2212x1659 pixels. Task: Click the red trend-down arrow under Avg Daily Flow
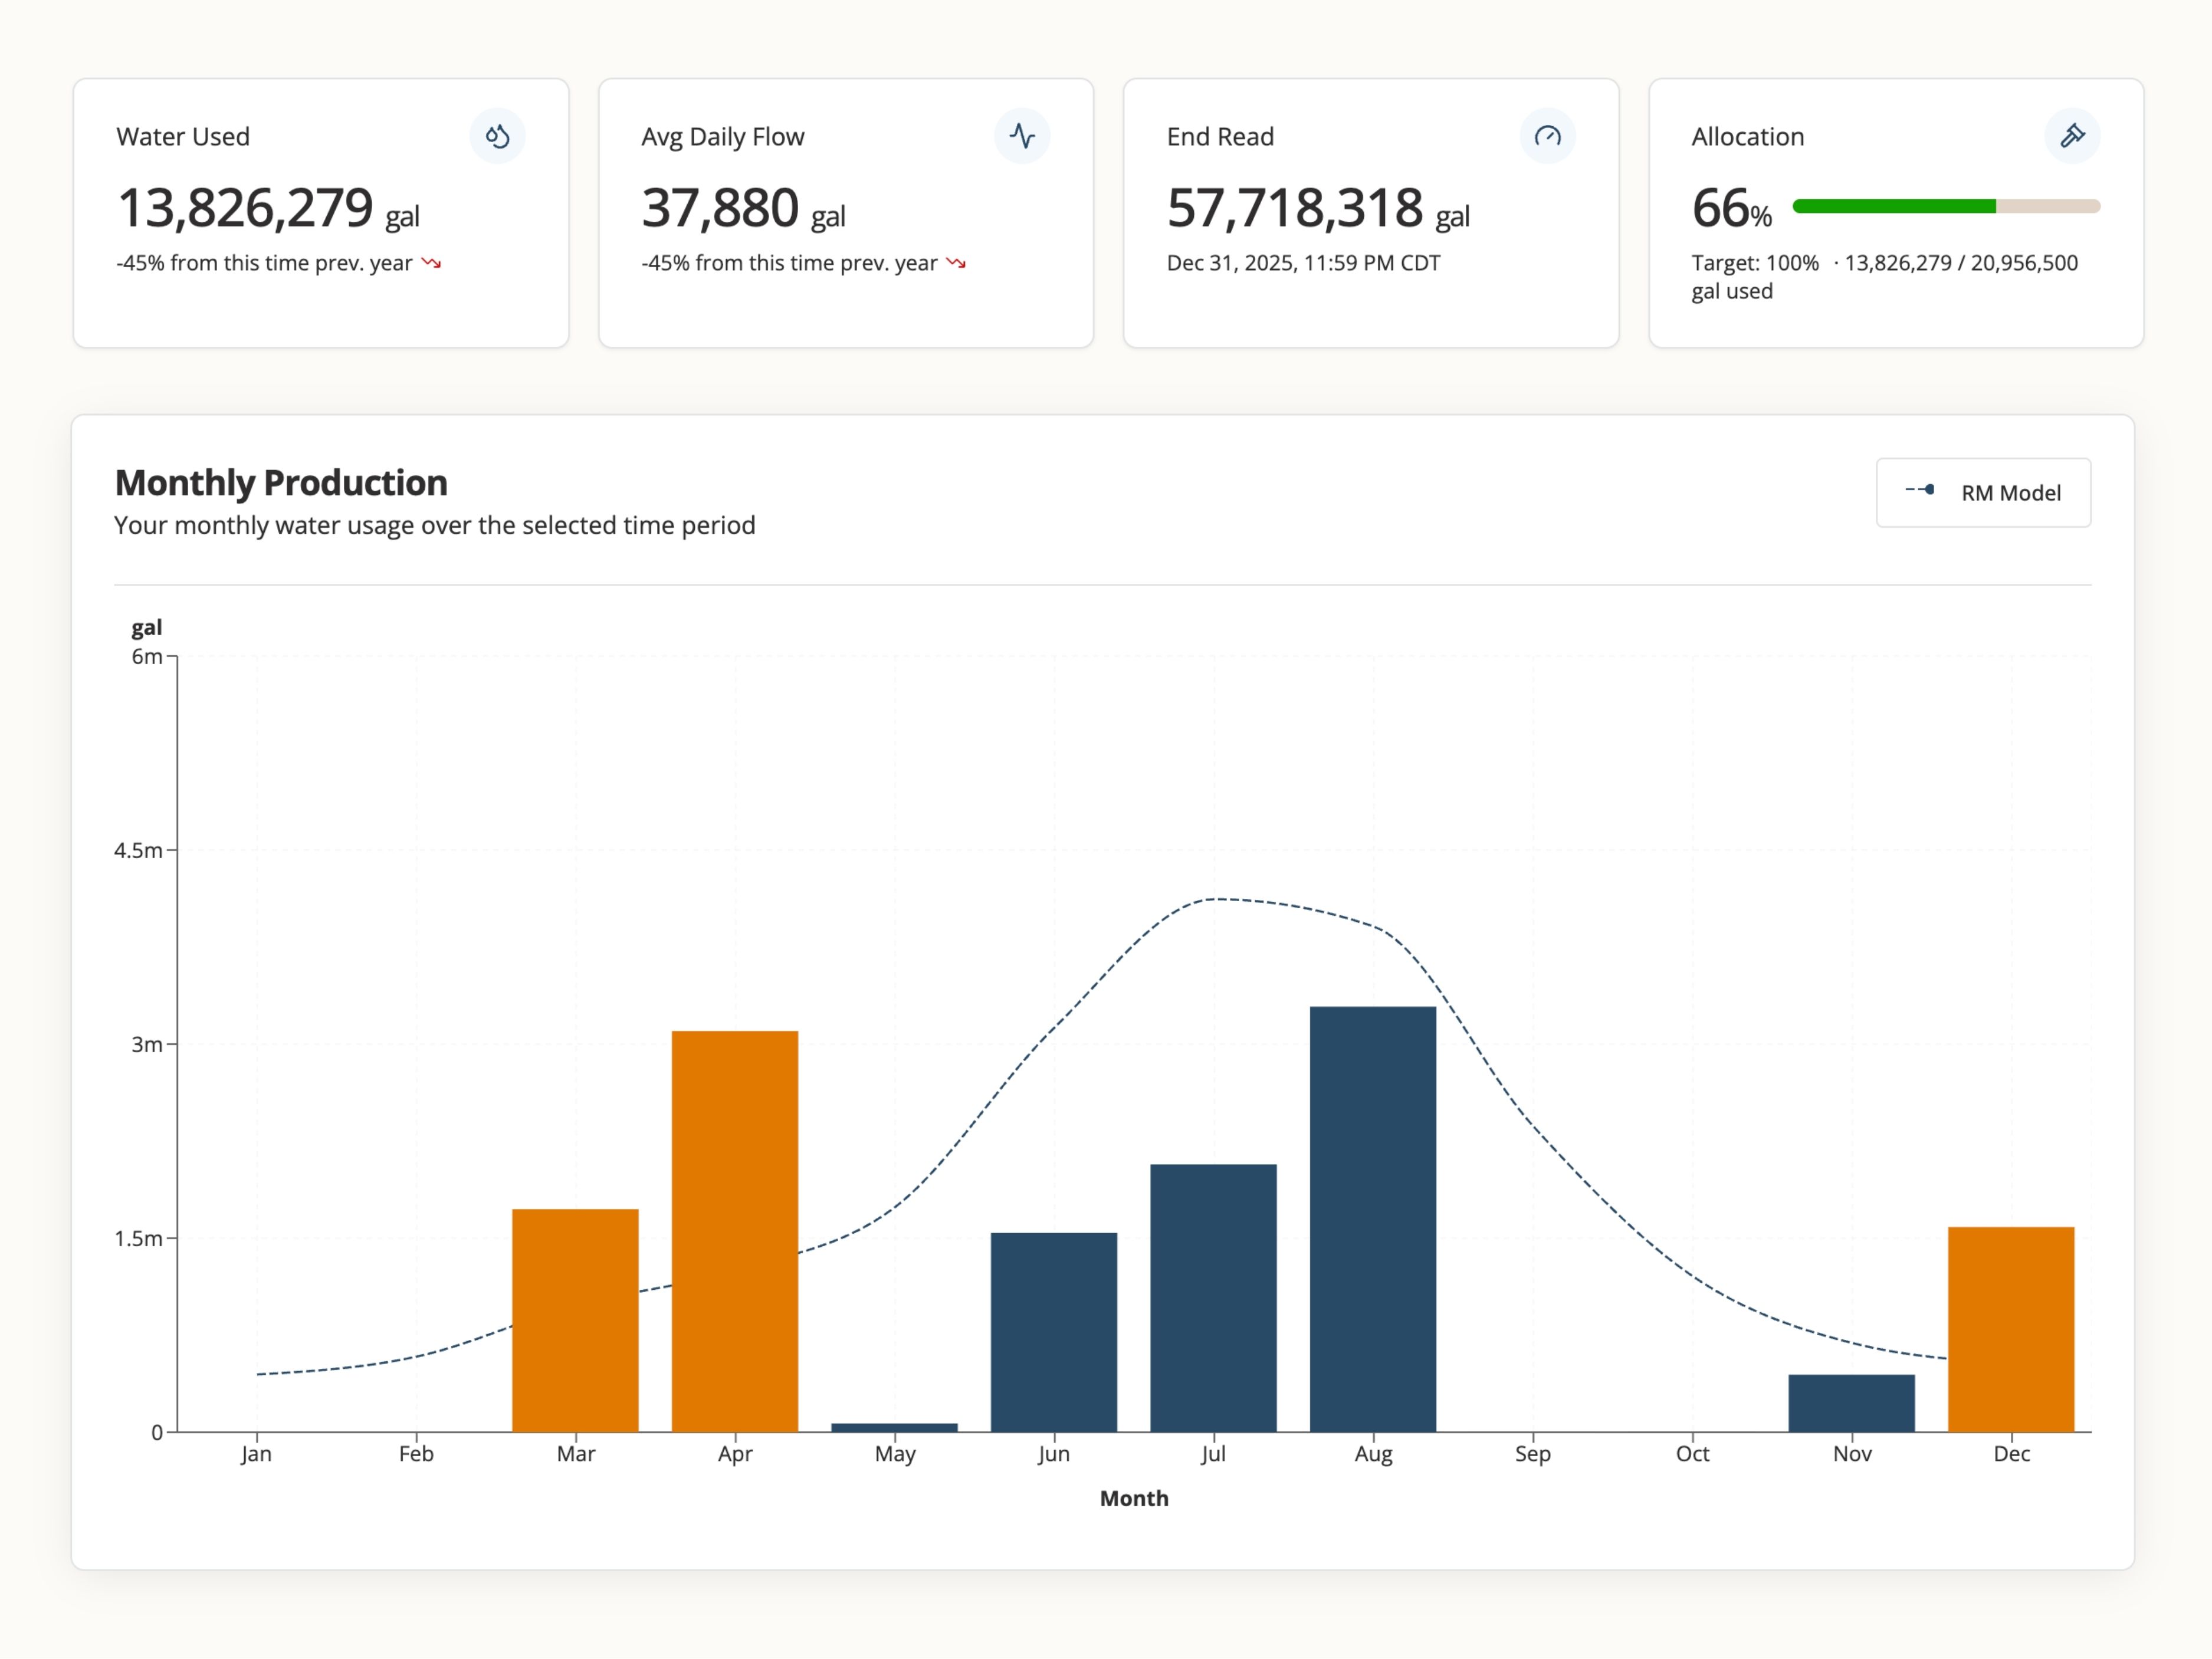tap(956, 263)
